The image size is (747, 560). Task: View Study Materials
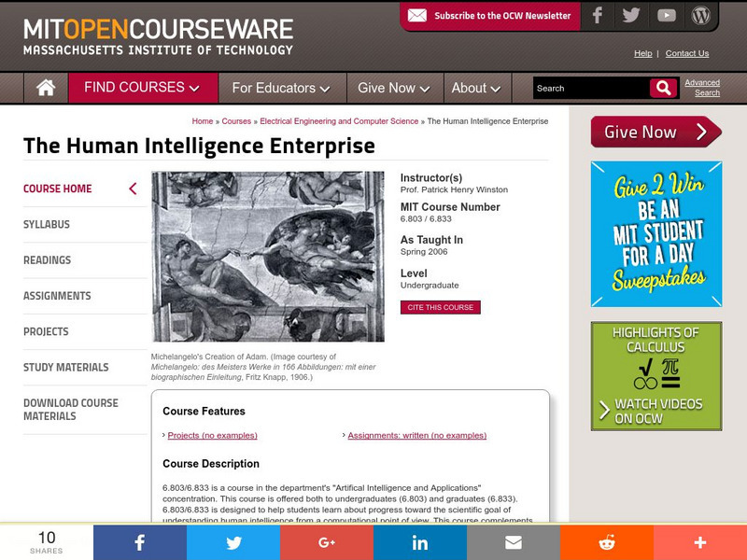(66, 367)
